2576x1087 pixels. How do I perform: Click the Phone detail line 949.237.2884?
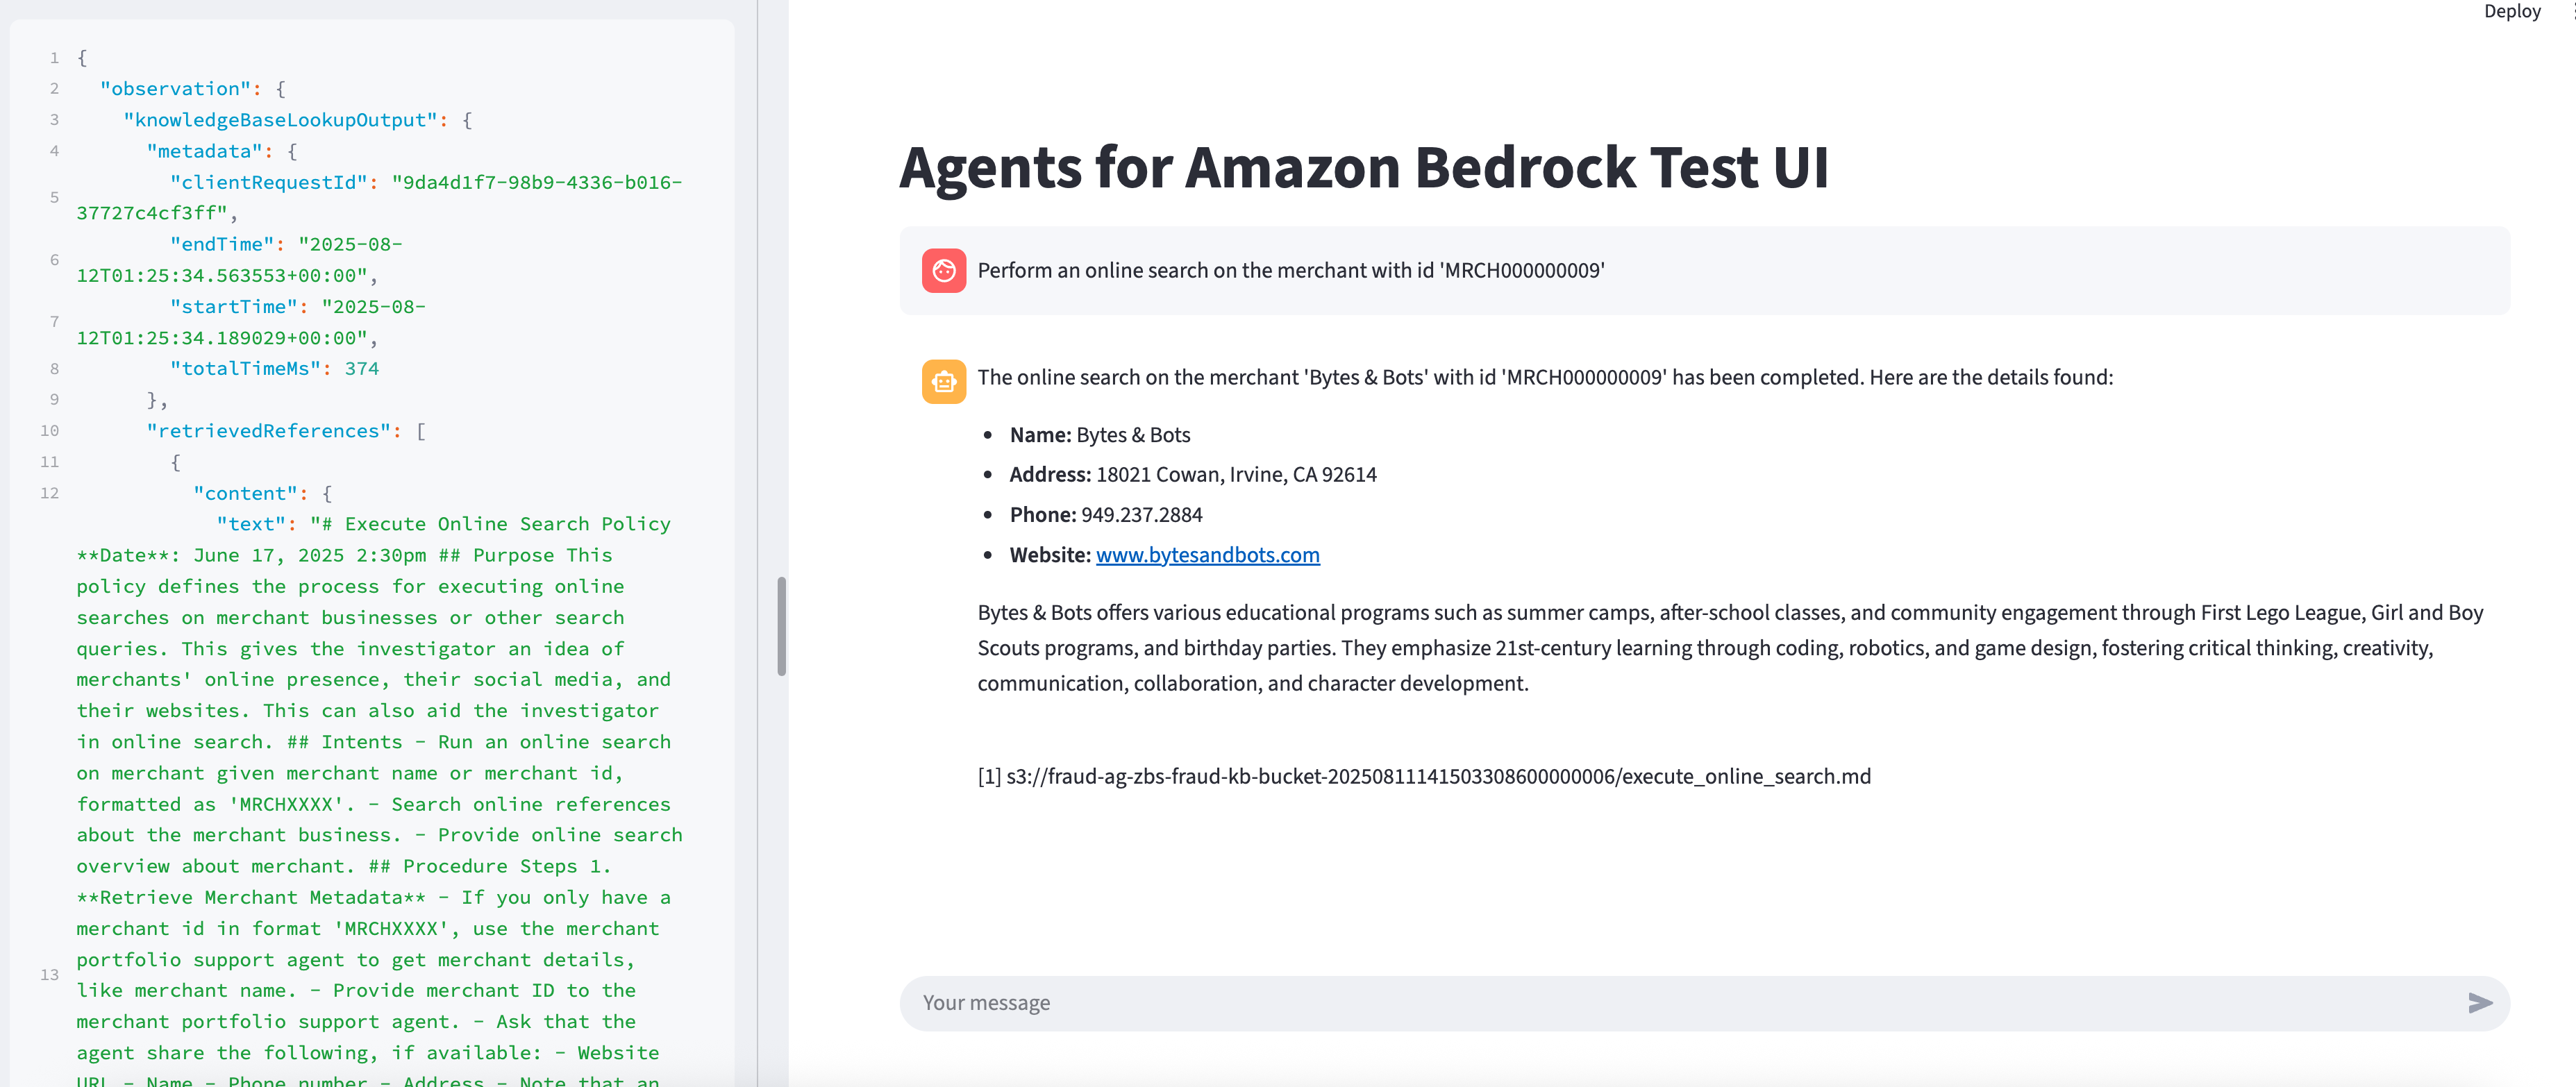tap(1106, 515)
